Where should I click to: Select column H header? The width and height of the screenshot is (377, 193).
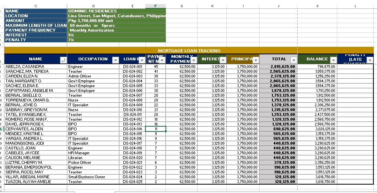(212, 6)
